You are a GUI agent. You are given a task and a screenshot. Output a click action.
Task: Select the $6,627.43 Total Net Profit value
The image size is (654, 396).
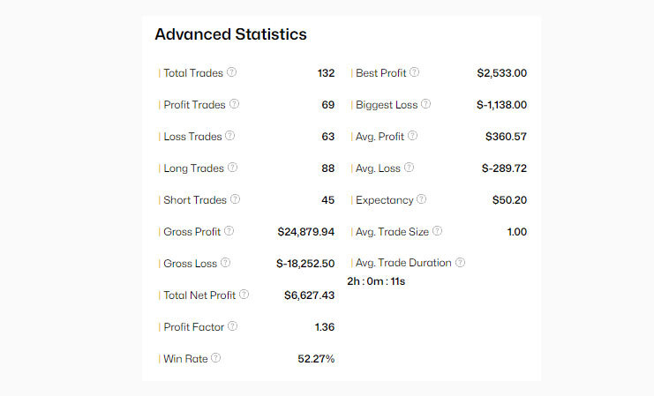309,295
